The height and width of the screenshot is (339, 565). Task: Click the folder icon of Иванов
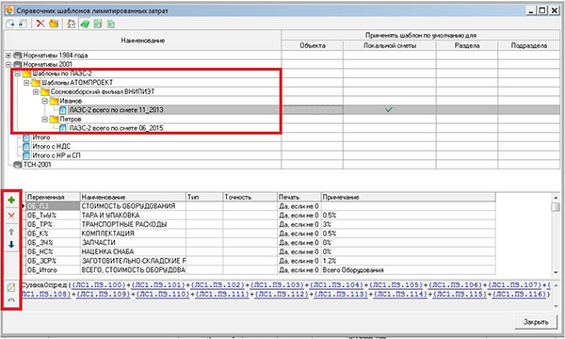54,101
